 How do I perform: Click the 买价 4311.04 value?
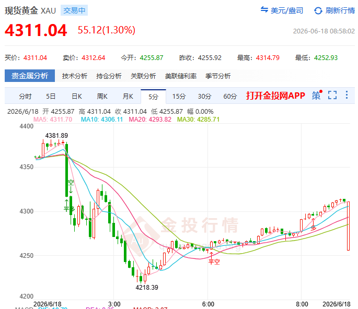point(35,58)
